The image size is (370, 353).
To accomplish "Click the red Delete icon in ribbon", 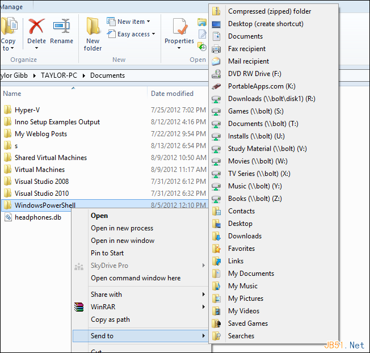I will coord(36,27).
